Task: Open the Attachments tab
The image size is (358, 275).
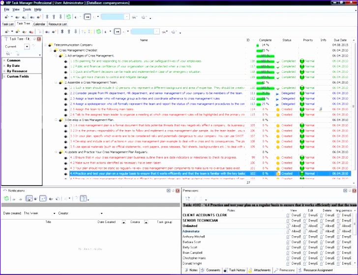Action: coord(260,270)
